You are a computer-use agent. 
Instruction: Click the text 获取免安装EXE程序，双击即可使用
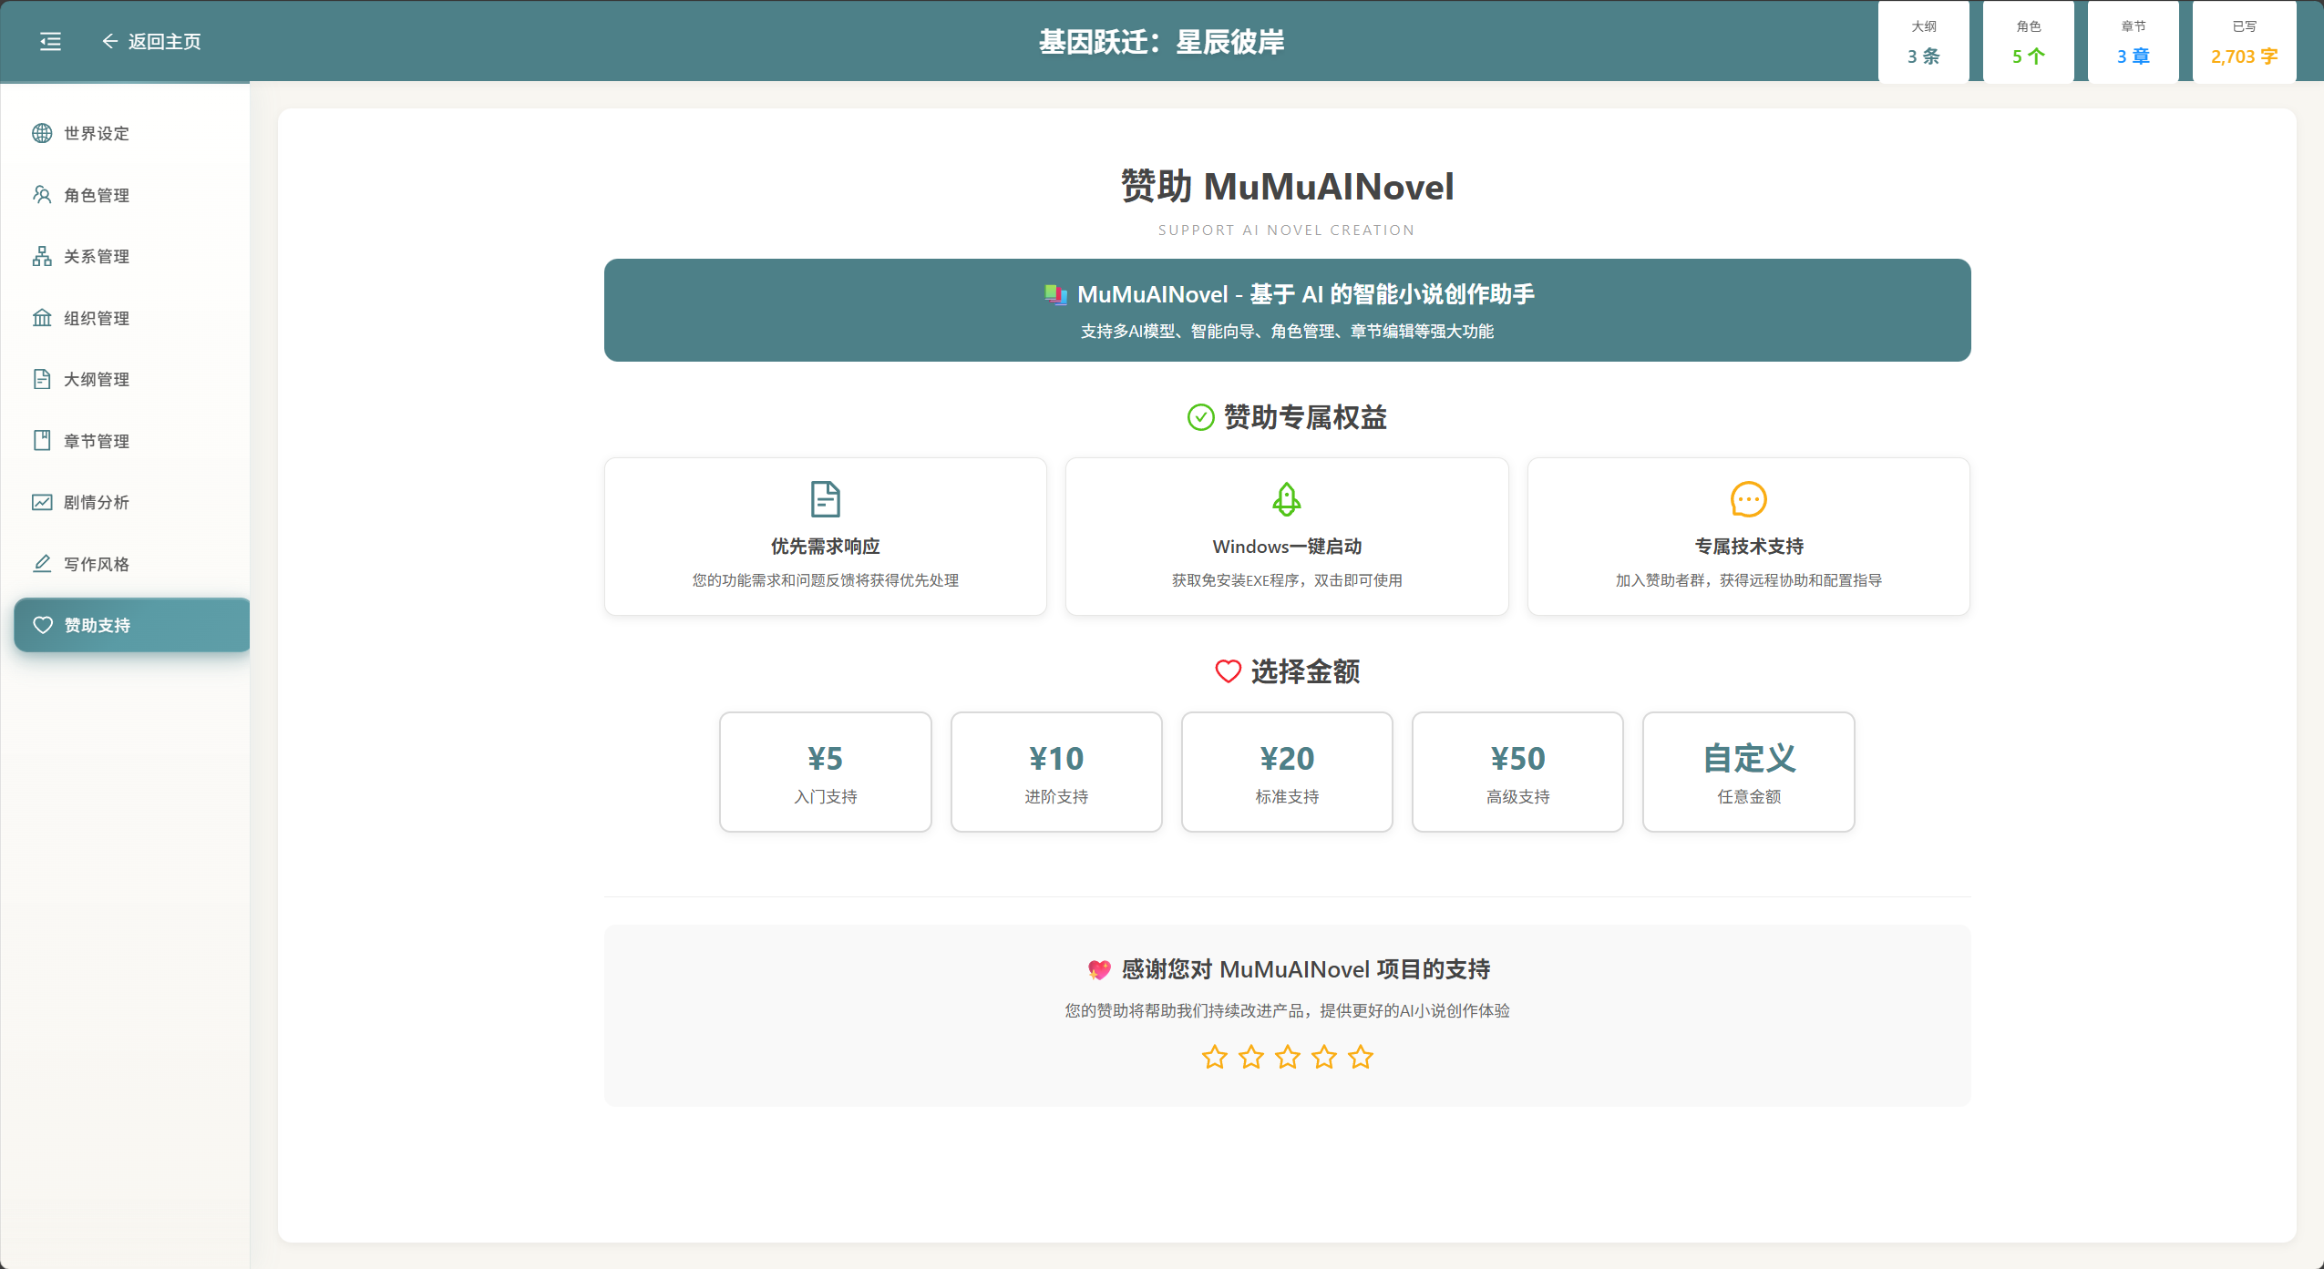coord(1287,580)
